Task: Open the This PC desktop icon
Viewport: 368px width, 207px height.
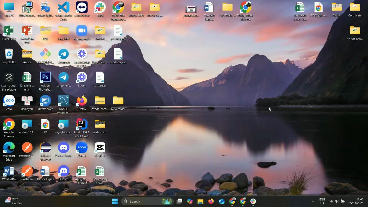Action: point(9,9)
